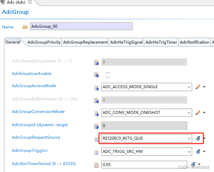Switch to the AdcHwTrigSignal tab
The image size is (214, 172).
pyautogui.click(x=127, y=42)
